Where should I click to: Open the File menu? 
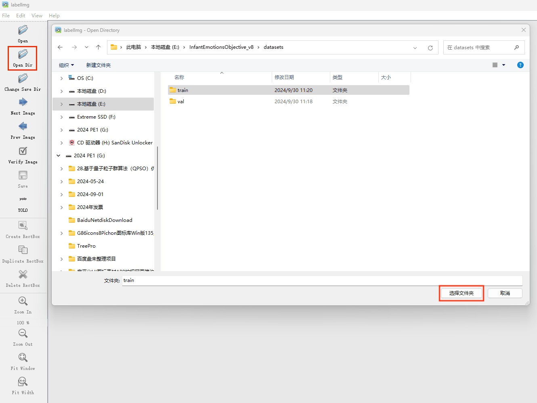pyautogui.click(x=6, y=15)
